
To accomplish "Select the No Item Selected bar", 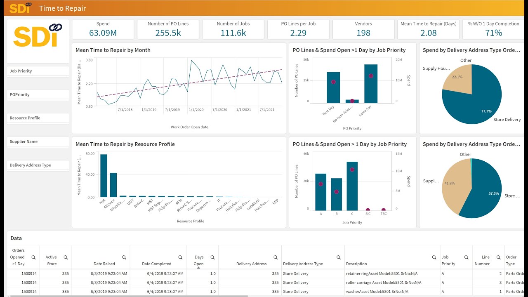I will (x=352, y=101).
